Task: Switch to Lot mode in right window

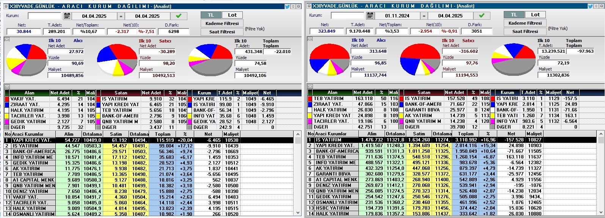Action: (x=535, y=14)
